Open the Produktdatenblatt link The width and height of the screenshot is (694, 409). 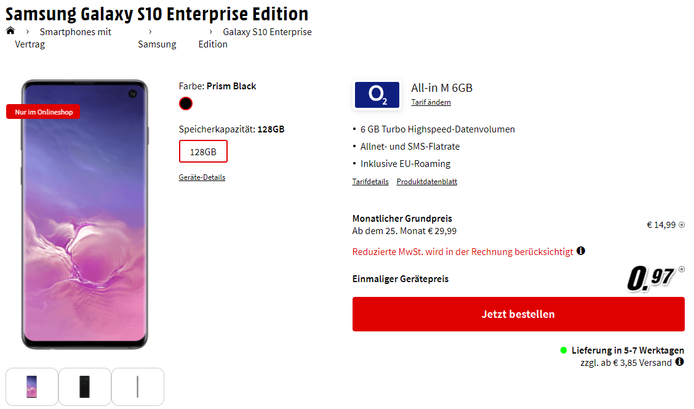(x=426, y=182)
